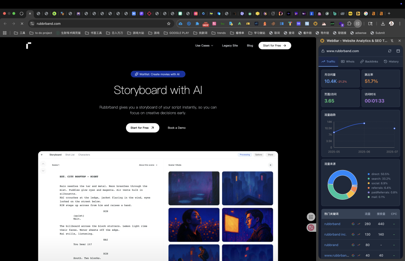
Task: Click header 'Start for Free' button
Action: click(x=274, y=46)
